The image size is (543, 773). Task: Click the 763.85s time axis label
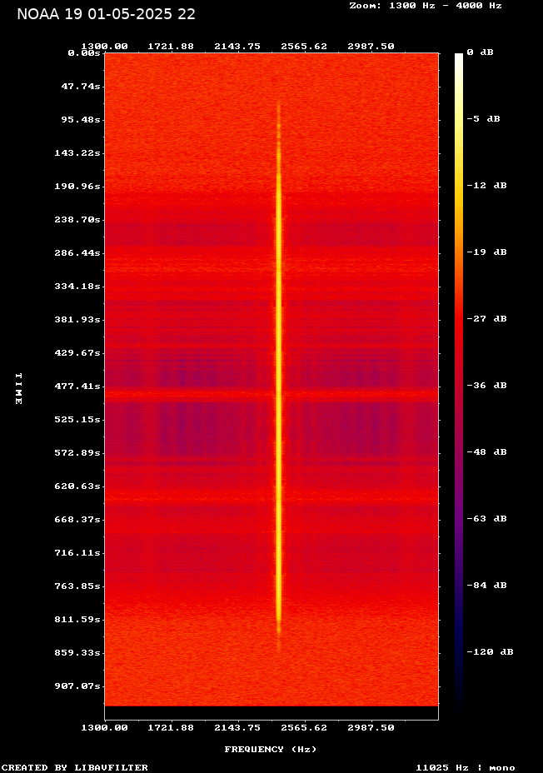tap(77, 586)
